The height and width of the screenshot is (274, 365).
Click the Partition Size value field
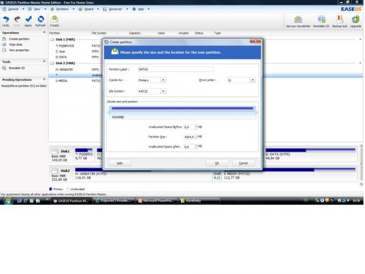coord(189,137)
